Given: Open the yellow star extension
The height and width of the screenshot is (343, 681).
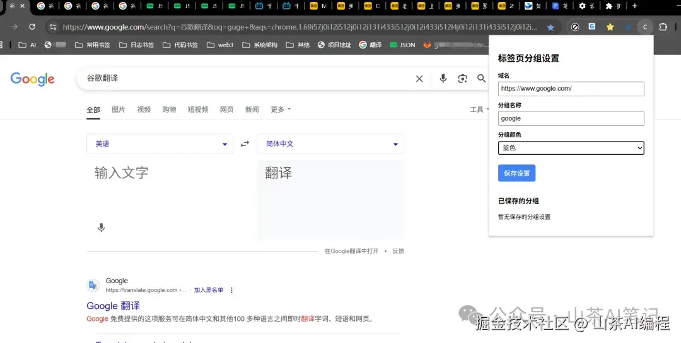Looking at the screenshot, I should [610, 27].
